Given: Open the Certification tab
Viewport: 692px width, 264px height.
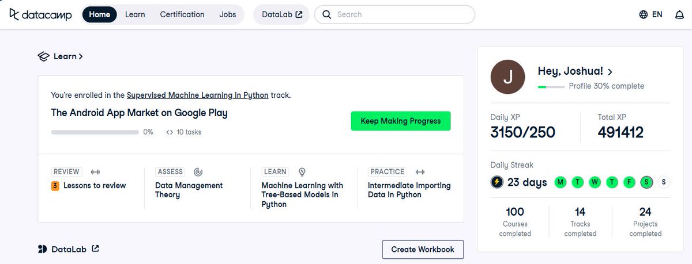Looking at the screenshot, I should tap(182, 14).
